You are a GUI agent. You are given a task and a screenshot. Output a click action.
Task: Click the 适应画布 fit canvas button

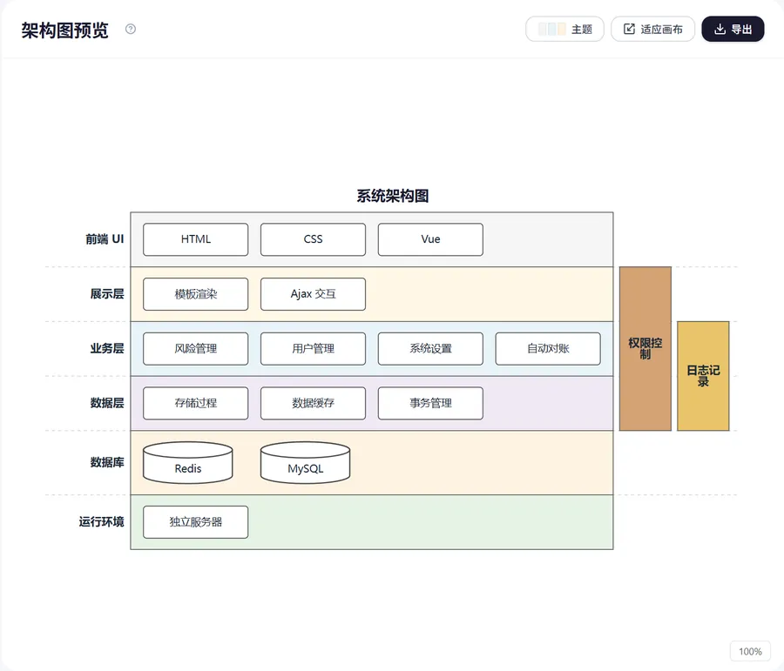coord(652,29)
